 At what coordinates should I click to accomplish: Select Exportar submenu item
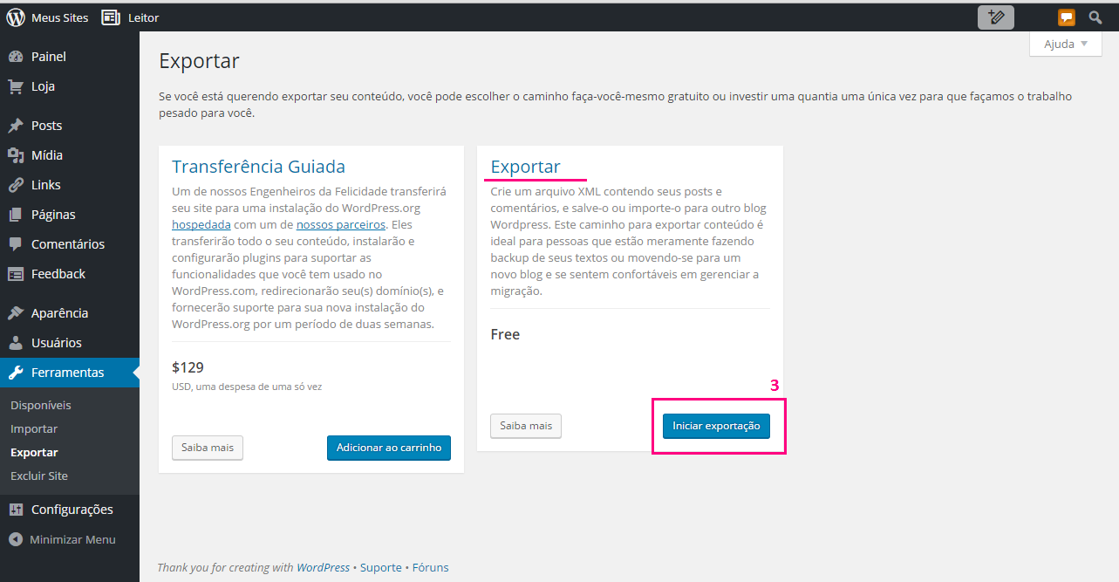pos(34,453)
